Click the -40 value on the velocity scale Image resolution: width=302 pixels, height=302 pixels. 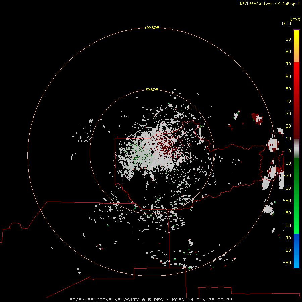pyautogui.click(x=287, y=201)
